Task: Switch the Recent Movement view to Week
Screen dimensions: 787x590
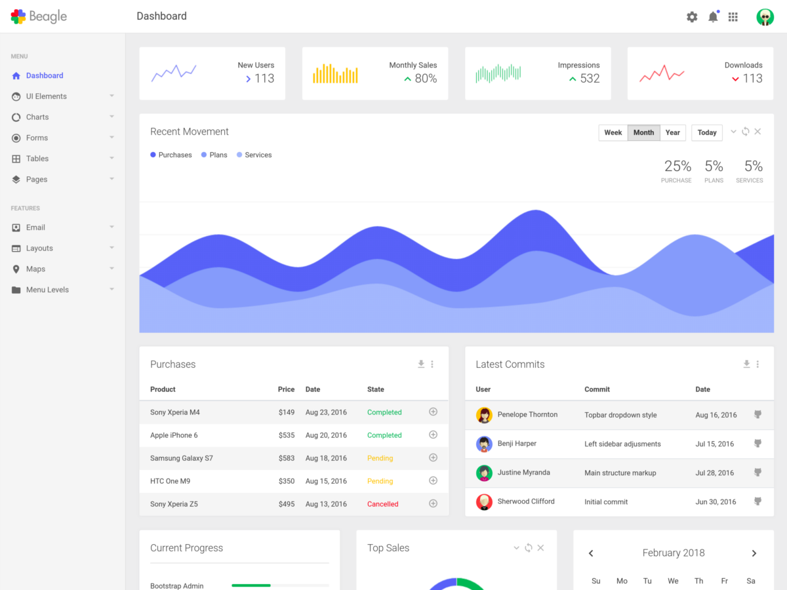Action: [613, 132]
